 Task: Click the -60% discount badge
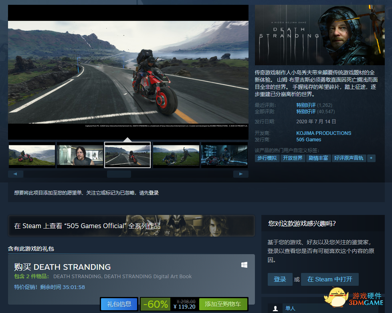point(156,304)
